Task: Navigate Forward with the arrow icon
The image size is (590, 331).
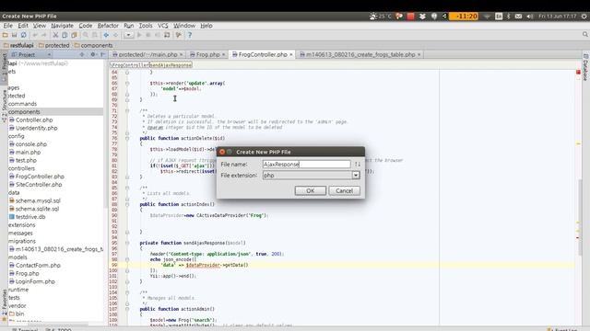Action: click(x=115, y=35)
